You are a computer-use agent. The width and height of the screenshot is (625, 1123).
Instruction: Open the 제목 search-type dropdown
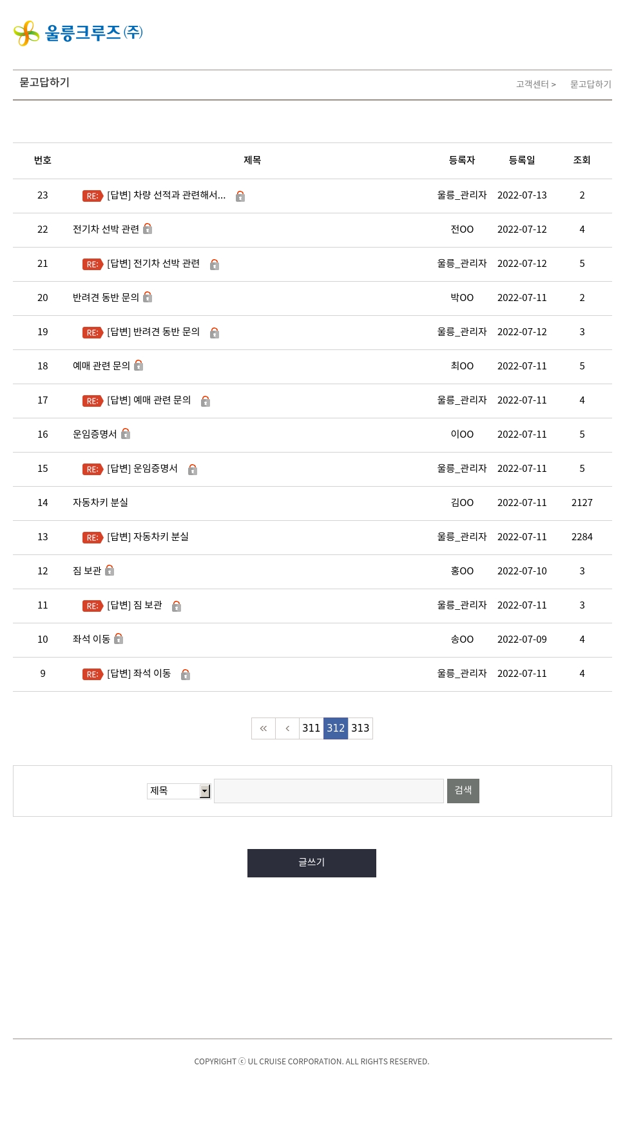pos(178,791)
